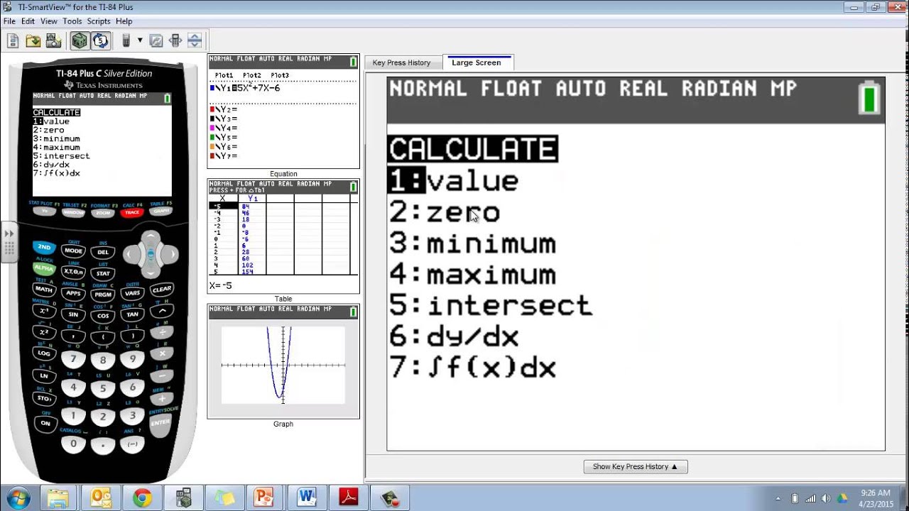
Task: Click the green ALPHA calculator key
Action: pyautogui.click(x=44, y=268)
